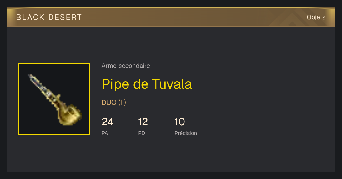Click the golden bowl of the pipe image

click(70, 115)
